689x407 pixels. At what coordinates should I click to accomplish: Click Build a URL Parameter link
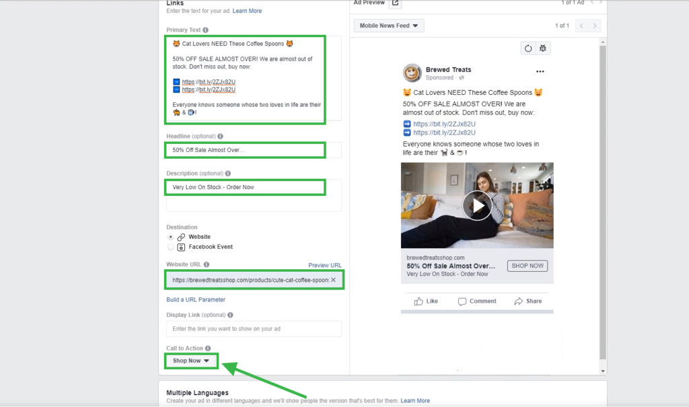[x=196, y=300]
